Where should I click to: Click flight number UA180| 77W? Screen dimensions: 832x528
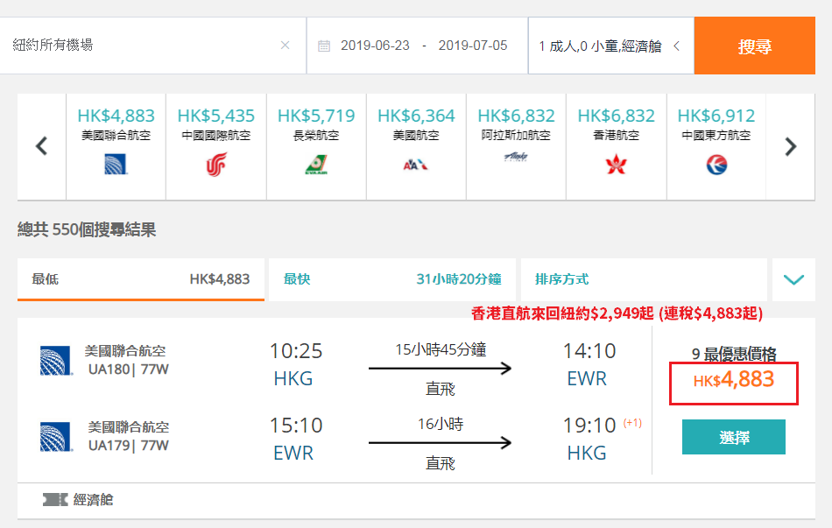pyautogui.click(x=129, y=370)
